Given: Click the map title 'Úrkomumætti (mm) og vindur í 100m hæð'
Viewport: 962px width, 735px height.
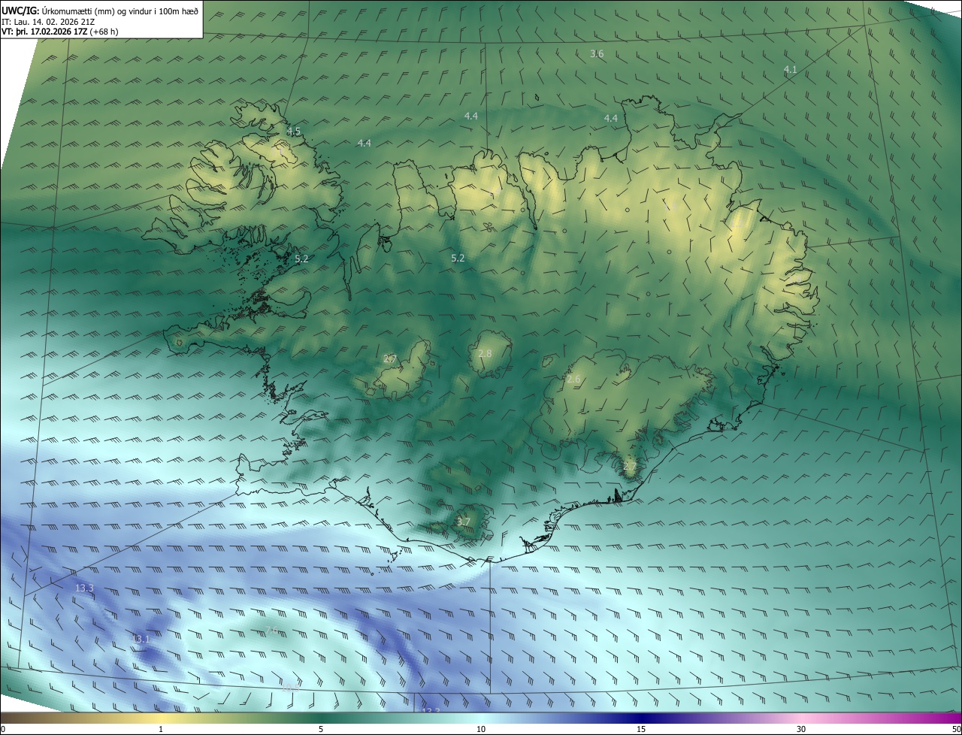Looking at the screenshot, I should click(x=120, y=11).
